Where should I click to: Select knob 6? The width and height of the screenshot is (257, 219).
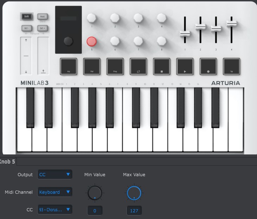click(x=115, y=41)
